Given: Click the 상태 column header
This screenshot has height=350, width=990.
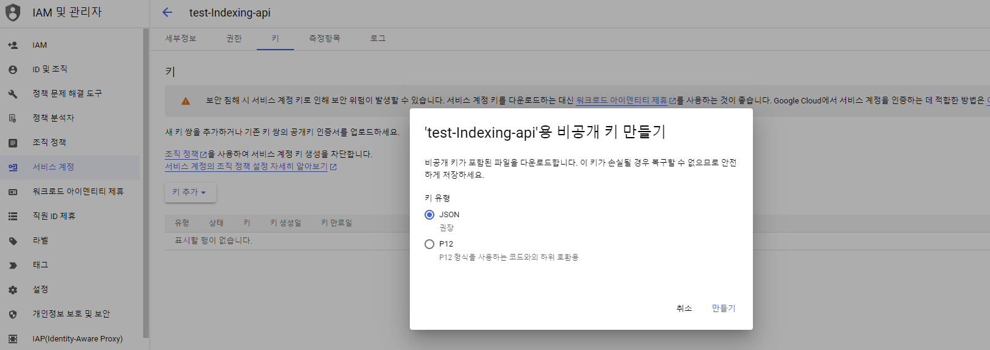Looking at the screenshot, I should (216, 223).
